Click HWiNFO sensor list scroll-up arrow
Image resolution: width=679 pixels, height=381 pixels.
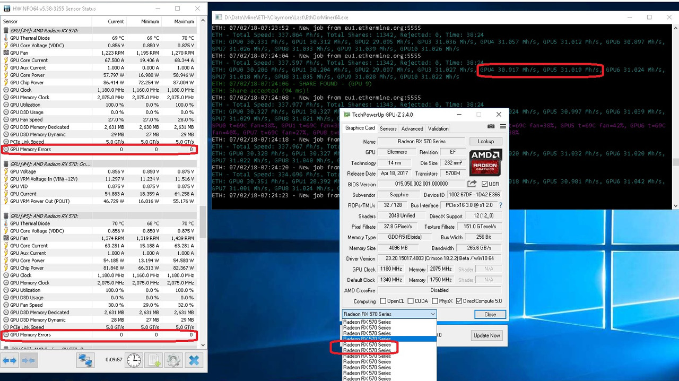pos(202,21)
